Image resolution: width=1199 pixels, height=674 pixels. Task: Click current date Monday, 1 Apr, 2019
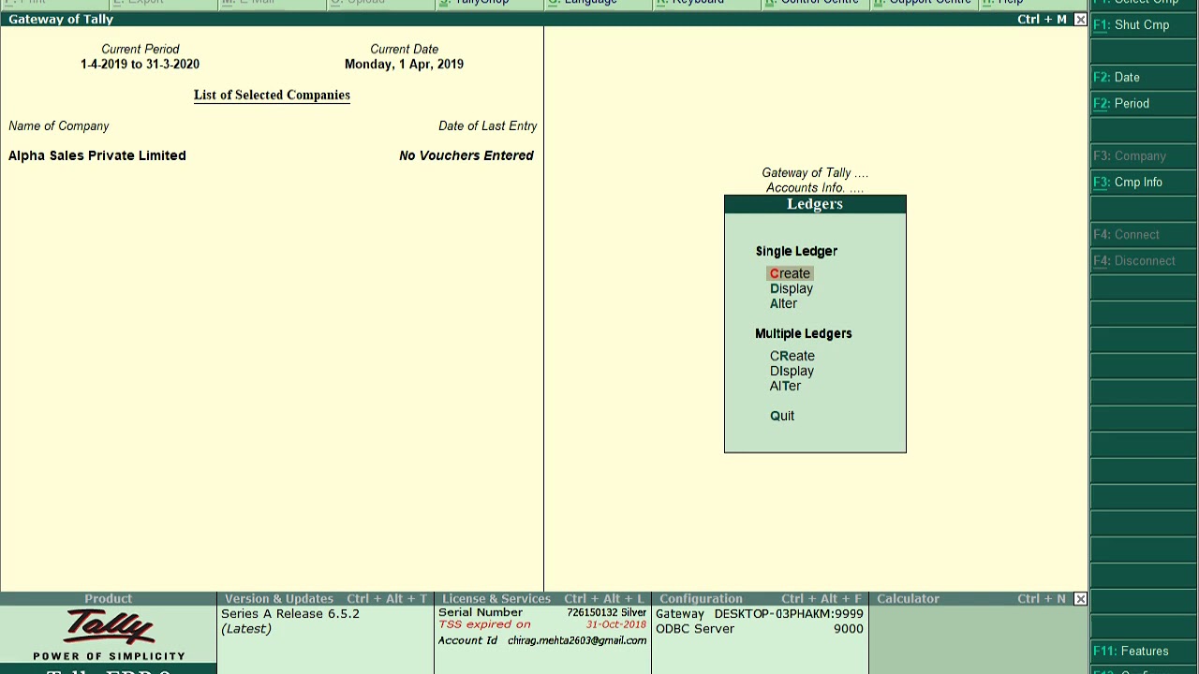pyautogui.click(x=404, y=64)
